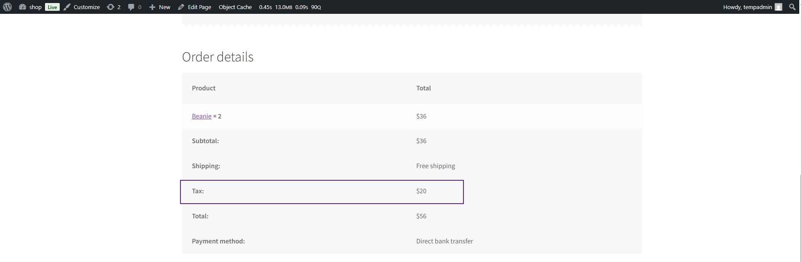
Task: Click the updates circular arrows icon
Action: click(x=111, y=7)
